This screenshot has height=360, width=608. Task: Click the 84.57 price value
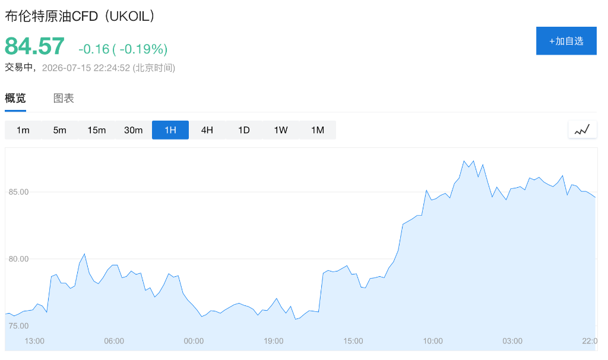[34, 46]
